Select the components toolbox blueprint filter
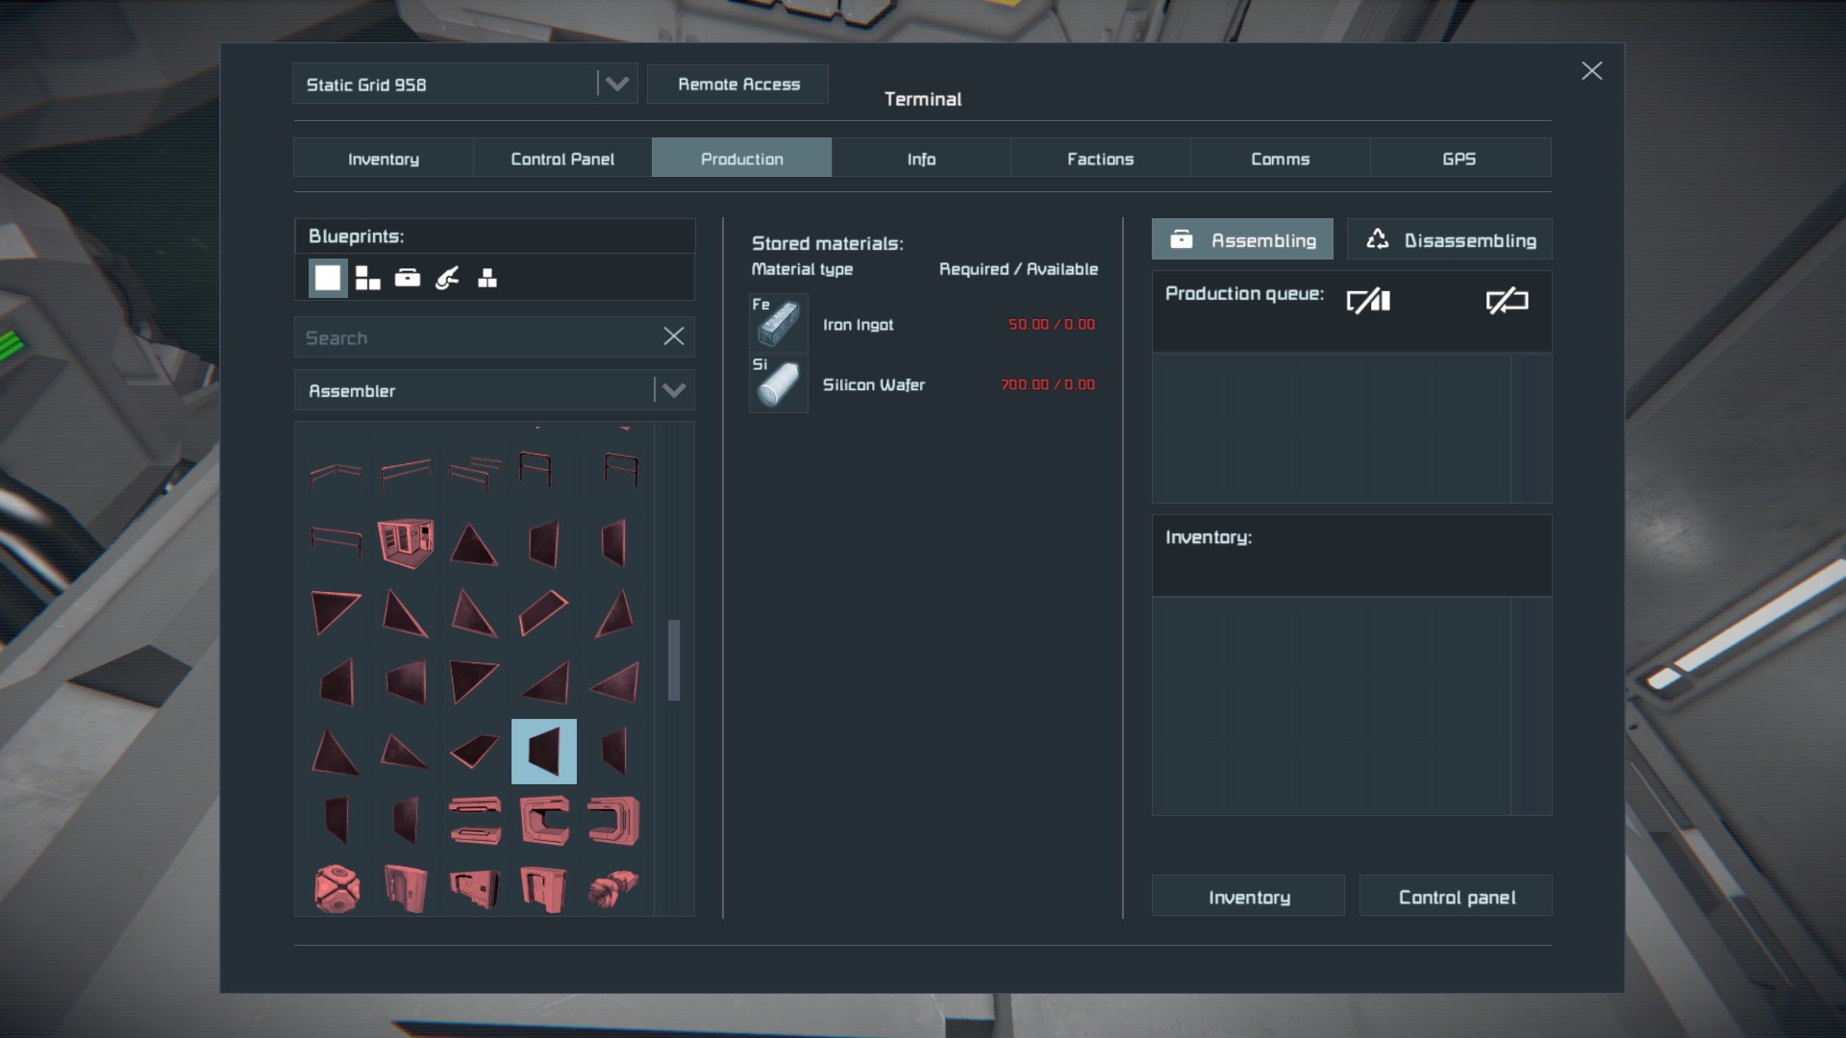The width and height of the screenshot is (1846, 1038). pos(408,278)
